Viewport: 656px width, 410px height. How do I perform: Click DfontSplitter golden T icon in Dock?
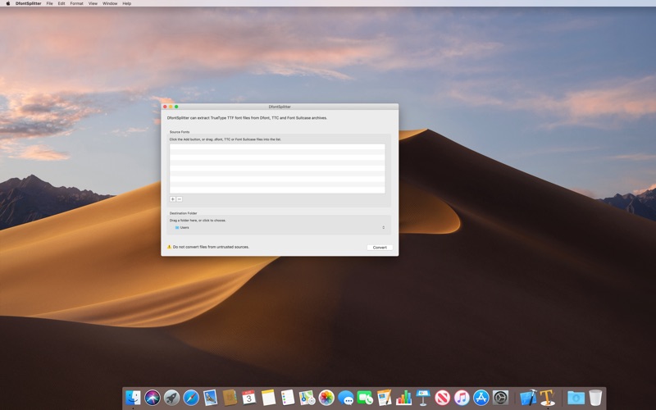click(548, 398)
